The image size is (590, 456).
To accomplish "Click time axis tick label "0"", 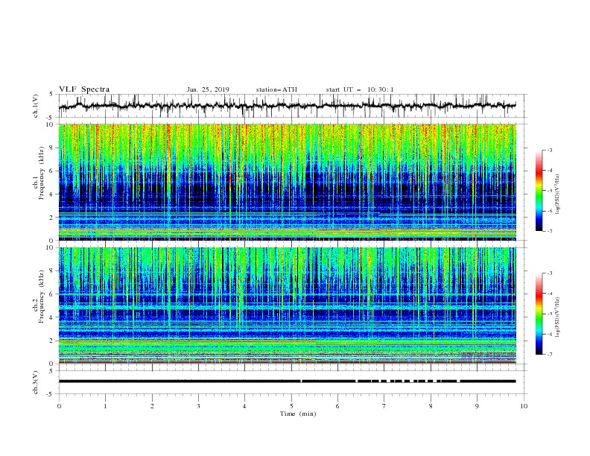I will click(59, 406).
